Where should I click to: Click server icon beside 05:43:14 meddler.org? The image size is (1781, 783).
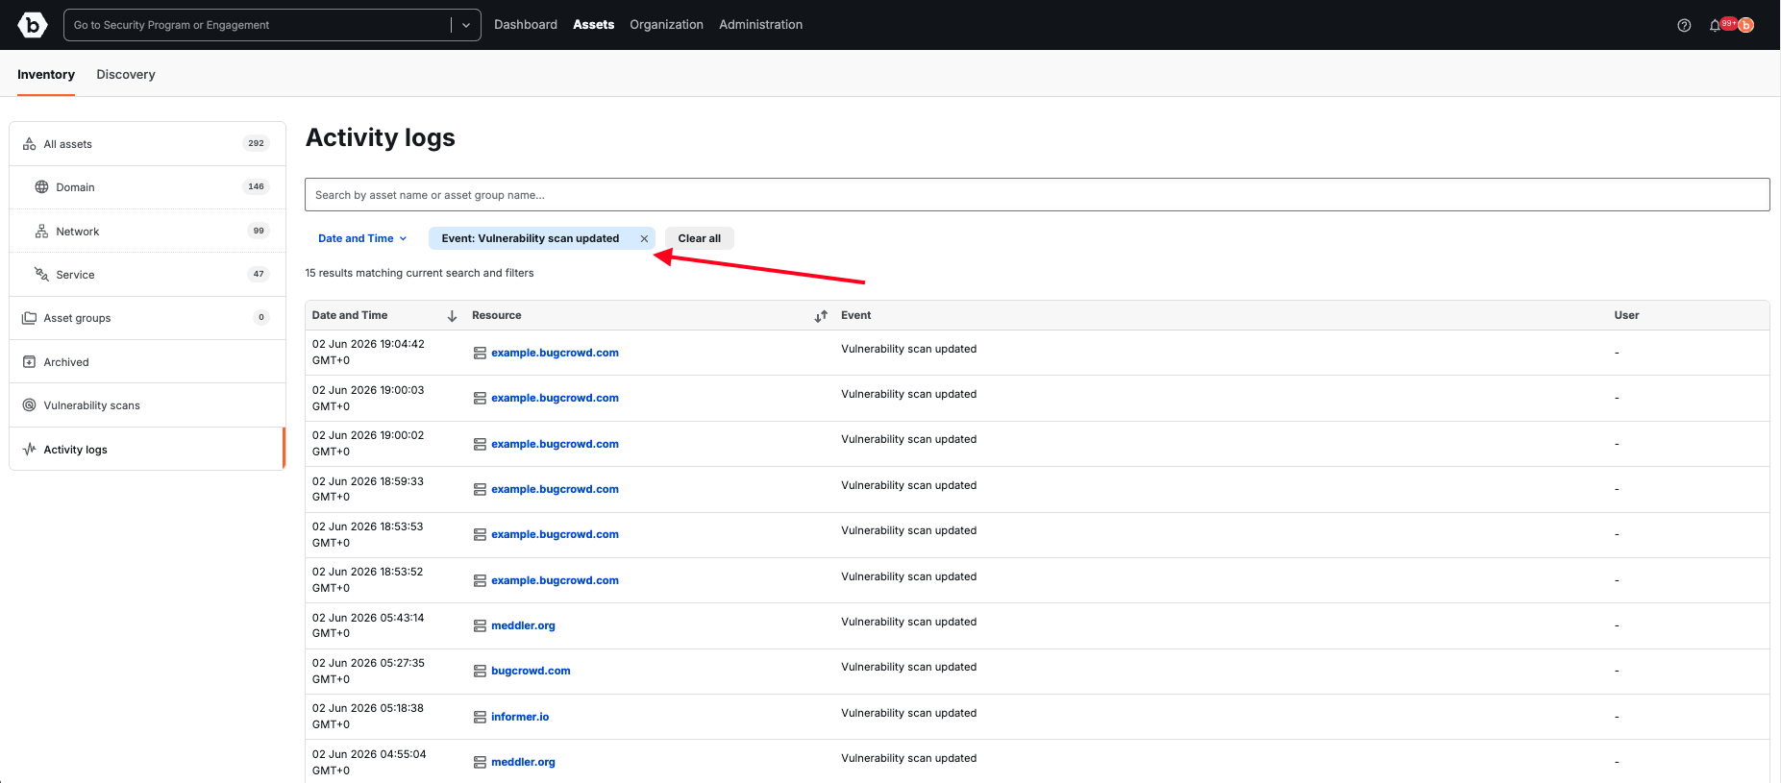[480, 626]
